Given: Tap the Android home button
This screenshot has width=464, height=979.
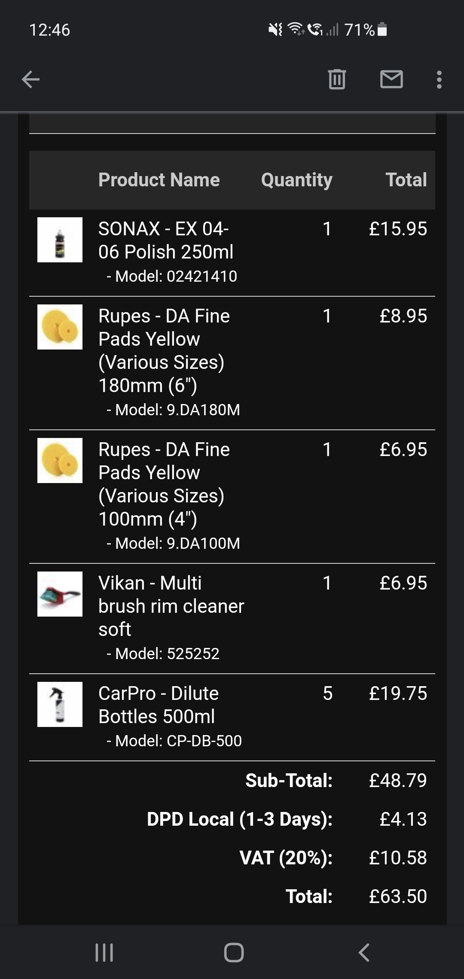Looking at the screenshot, I should (x=234, y=952).
